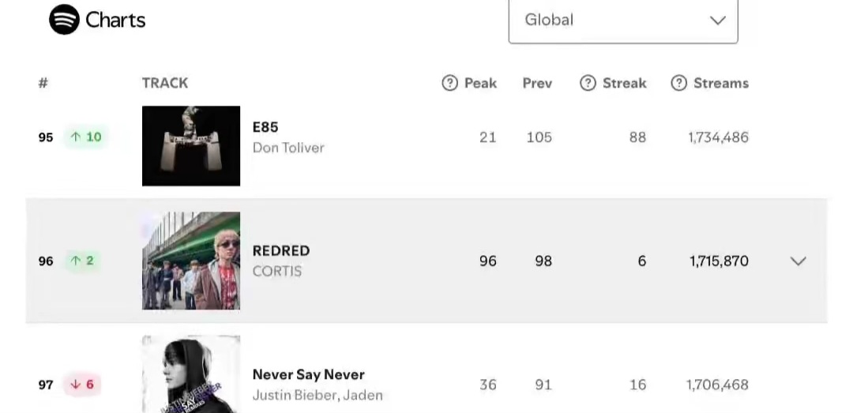Expand the REDRED row details chevron

[x=798, y=261]
